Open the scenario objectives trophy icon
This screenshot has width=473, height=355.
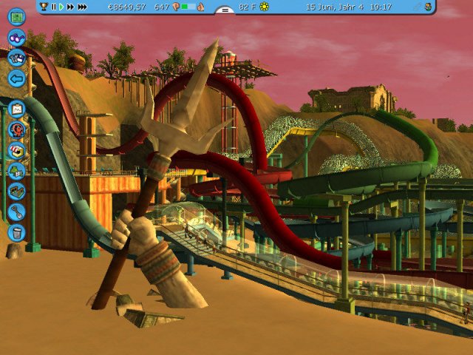[x=44, y=7]
